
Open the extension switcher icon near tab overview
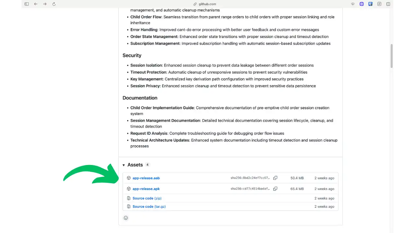click(379, 4)
